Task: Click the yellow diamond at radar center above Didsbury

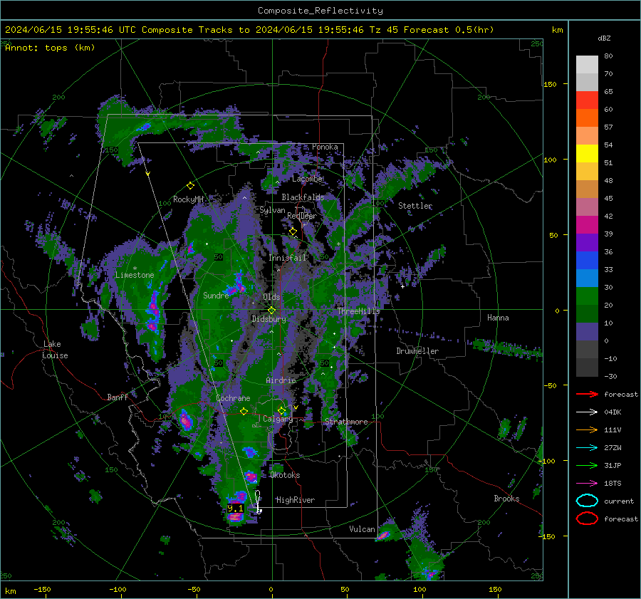Action: coord(271,310)
